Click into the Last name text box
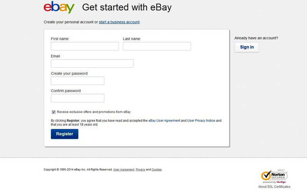307x196 pixels. pyautogui.click(x=157, y=46)
